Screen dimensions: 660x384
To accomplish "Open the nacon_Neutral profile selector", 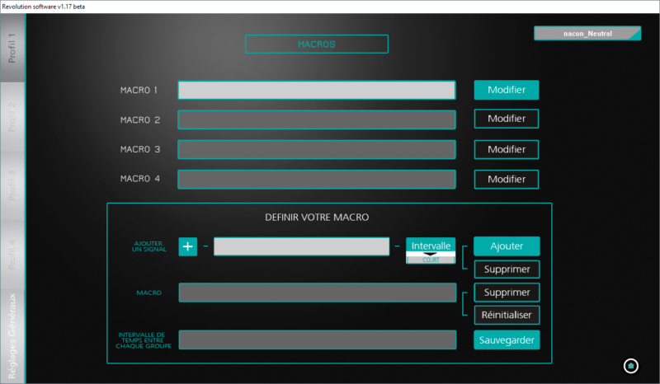I will tap(587, 33).
